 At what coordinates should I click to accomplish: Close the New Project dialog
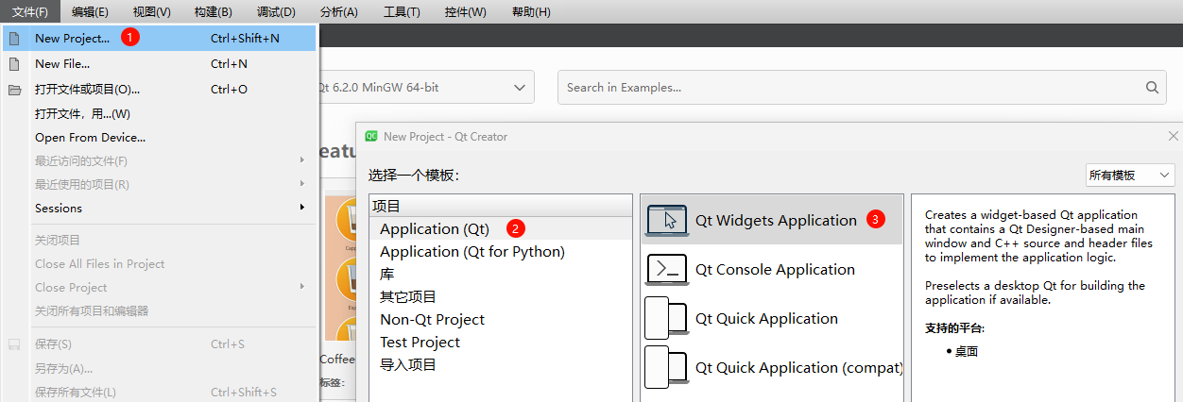click(x=1174, y=136)
